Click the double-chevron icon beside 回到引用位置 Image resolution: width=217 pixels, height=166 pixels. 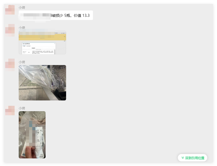(183, 158)
